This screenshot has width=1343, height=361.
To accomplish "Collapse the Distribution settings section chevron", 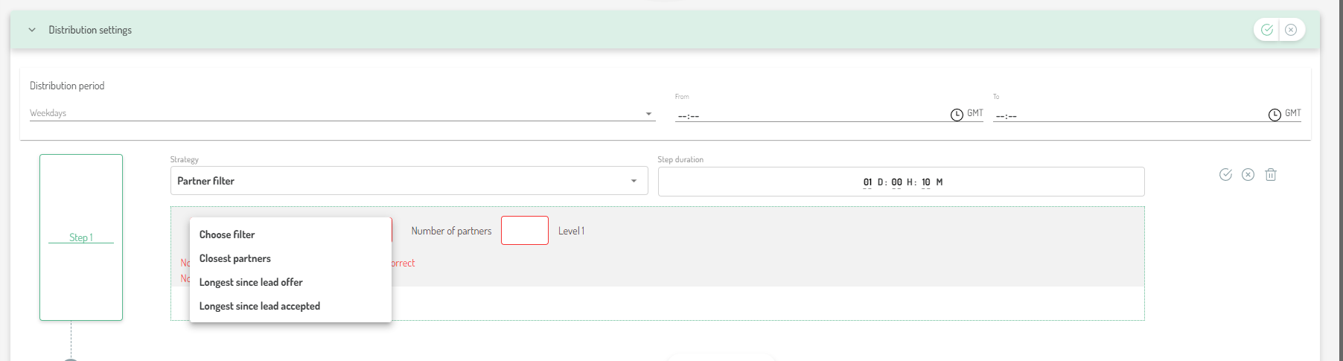I will coord(32,30).
